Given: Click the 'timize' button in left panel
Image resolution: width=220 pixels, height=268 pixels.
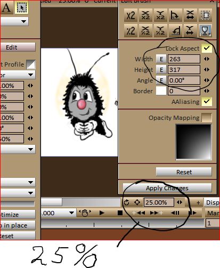Looking at the screenshot, I should tap(18, 215).
